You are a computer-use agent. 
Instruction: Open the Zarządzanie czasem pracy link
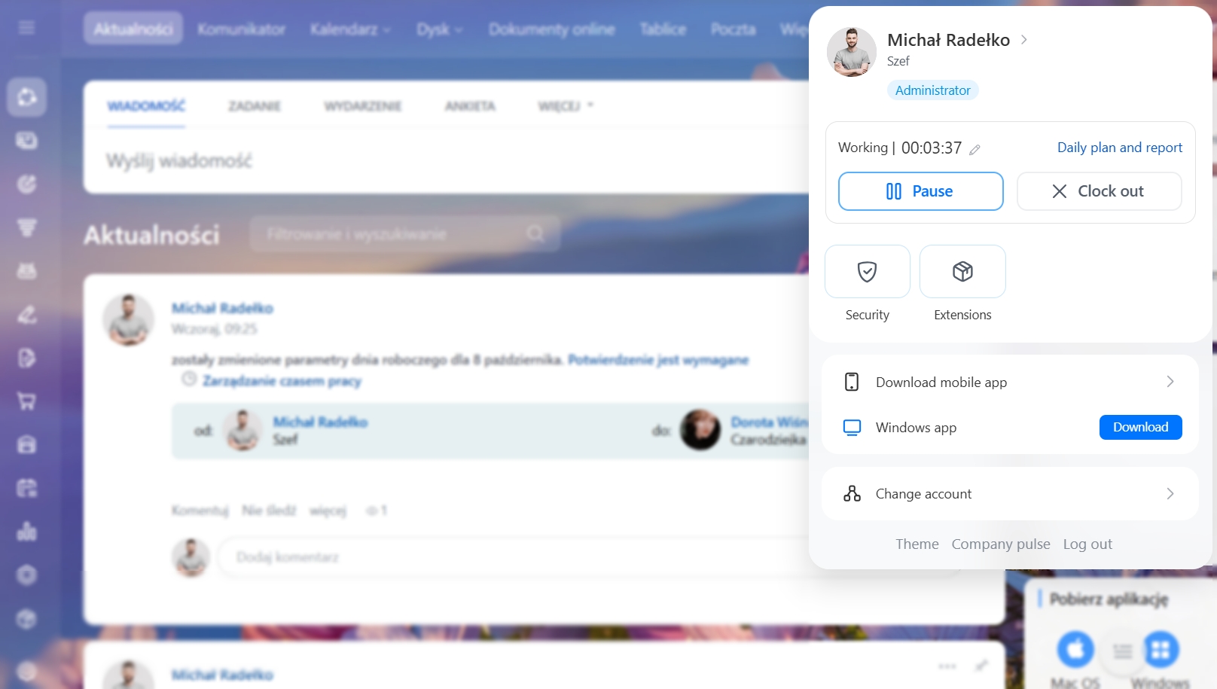coord(282,381)
